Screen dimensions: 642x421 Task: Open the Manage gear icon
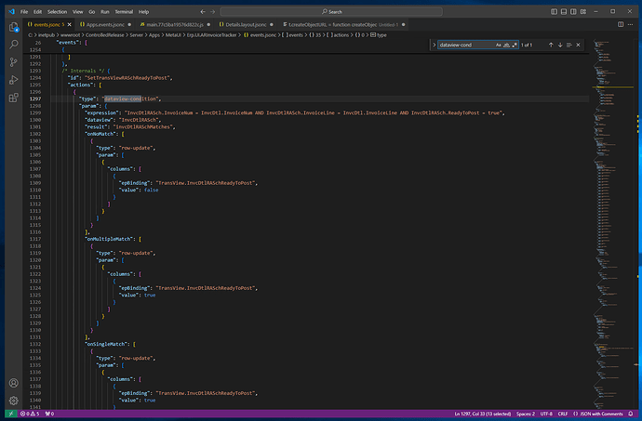[x=14, y=401]
